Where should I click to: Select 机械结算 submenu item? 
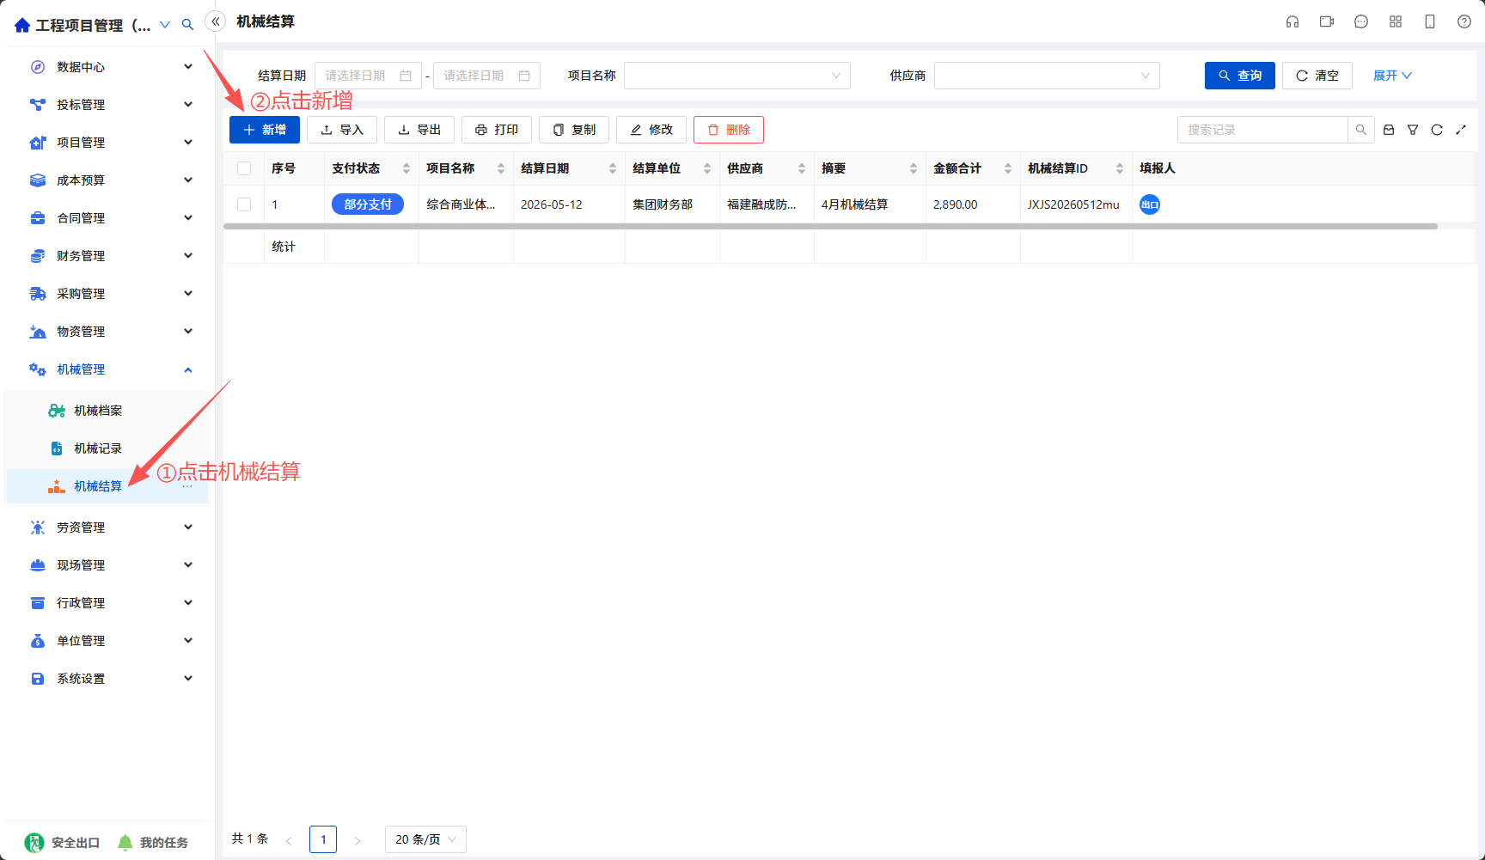[x=107, y=486]
